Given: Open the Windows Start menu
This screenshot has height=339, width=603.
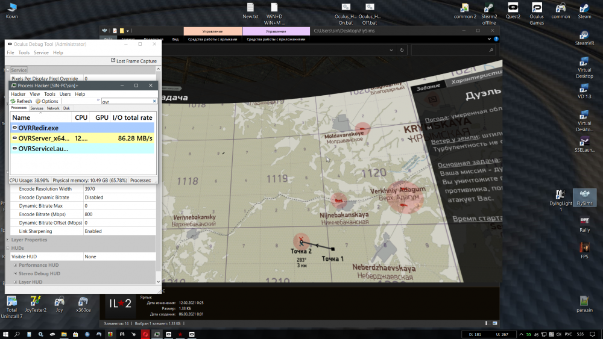Looking at the screenshot, I should [5, 334].
